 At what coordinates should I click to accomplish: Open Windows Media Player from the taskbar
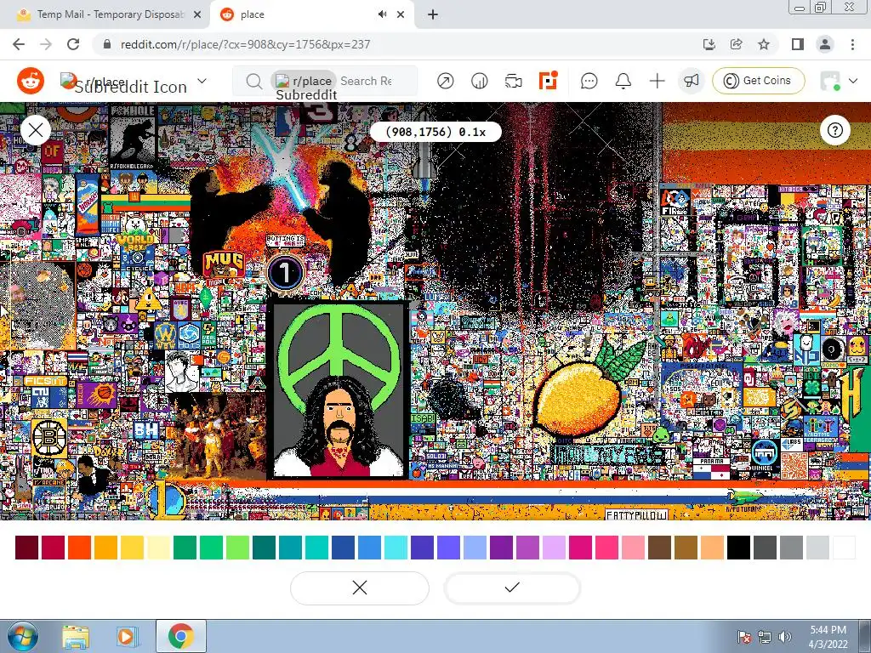pos(126,636)
